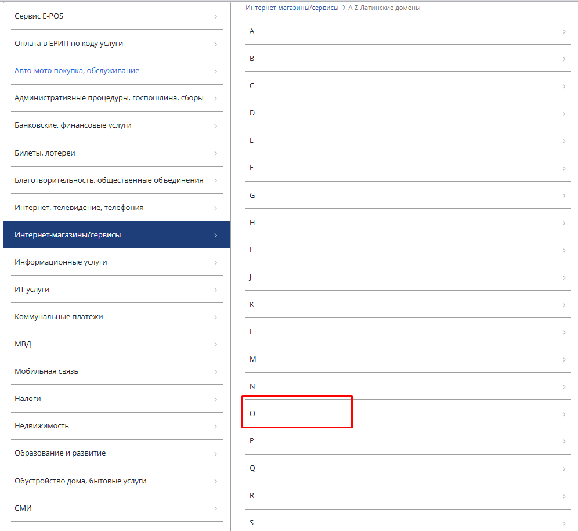
Task: Select the letter G row
Action: [x=408, y=196]
